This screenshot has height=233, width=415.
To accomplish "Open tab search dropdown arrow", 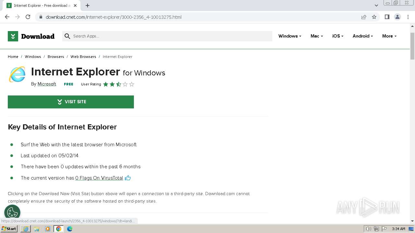I will (376, 6).
